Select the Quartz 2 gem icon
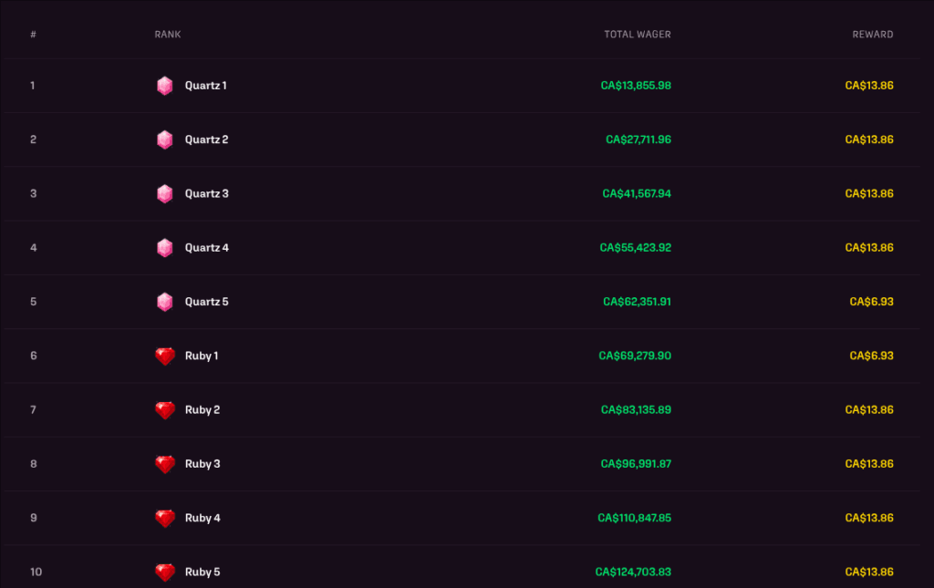Screen dimensions: 934x588 pyautogui.click(x=165, y=139)
